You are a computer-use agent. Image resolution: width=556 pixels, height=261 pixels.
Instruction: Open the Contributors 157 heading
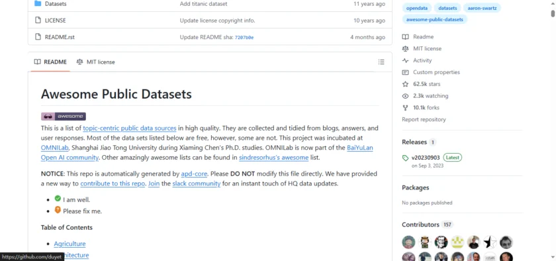[427, 225]
